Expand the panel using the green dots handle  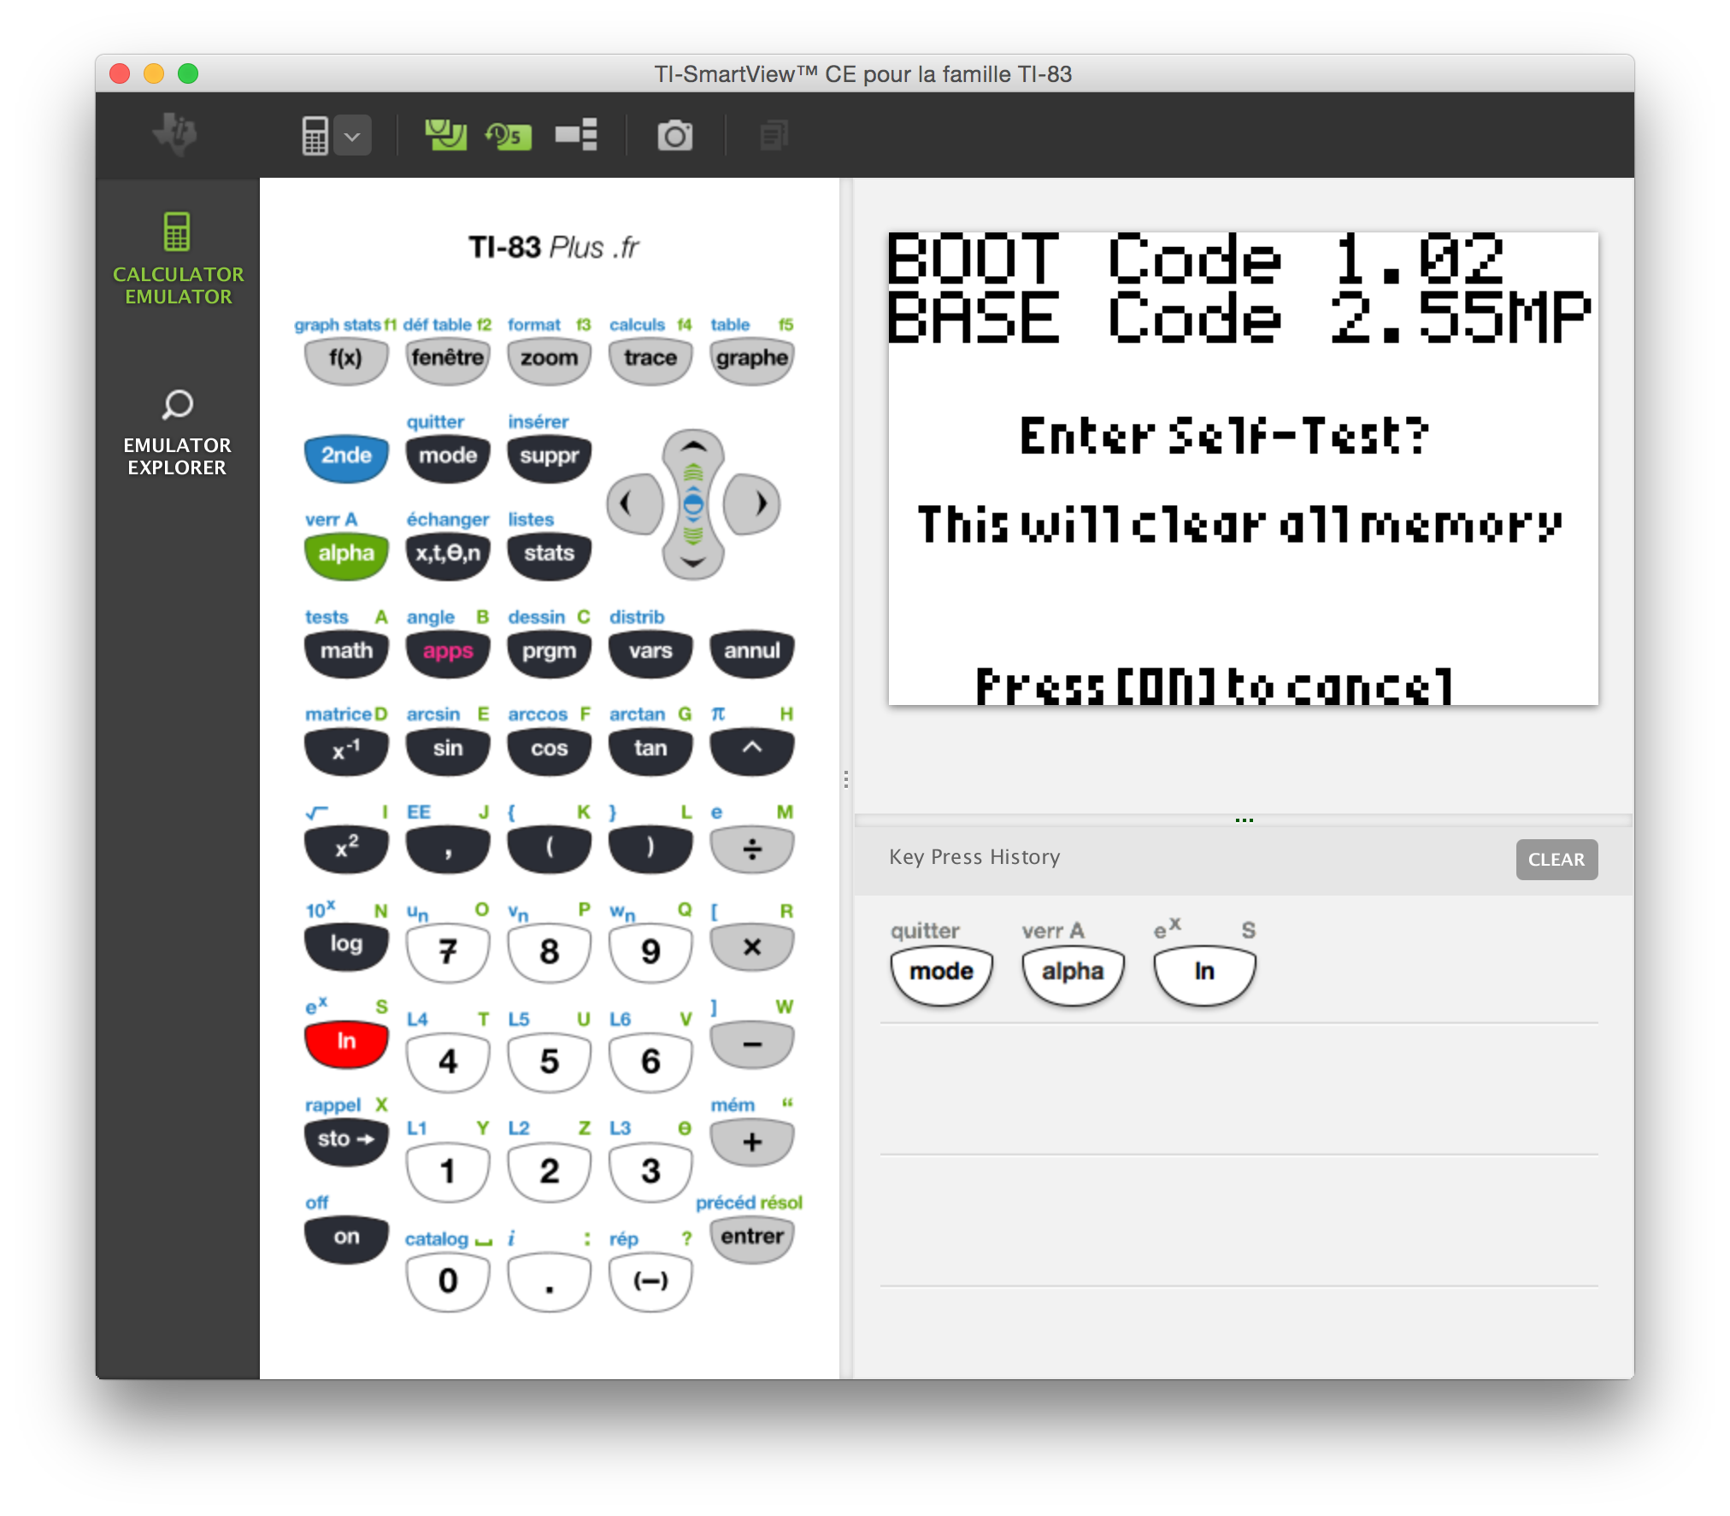point(1244,820)
